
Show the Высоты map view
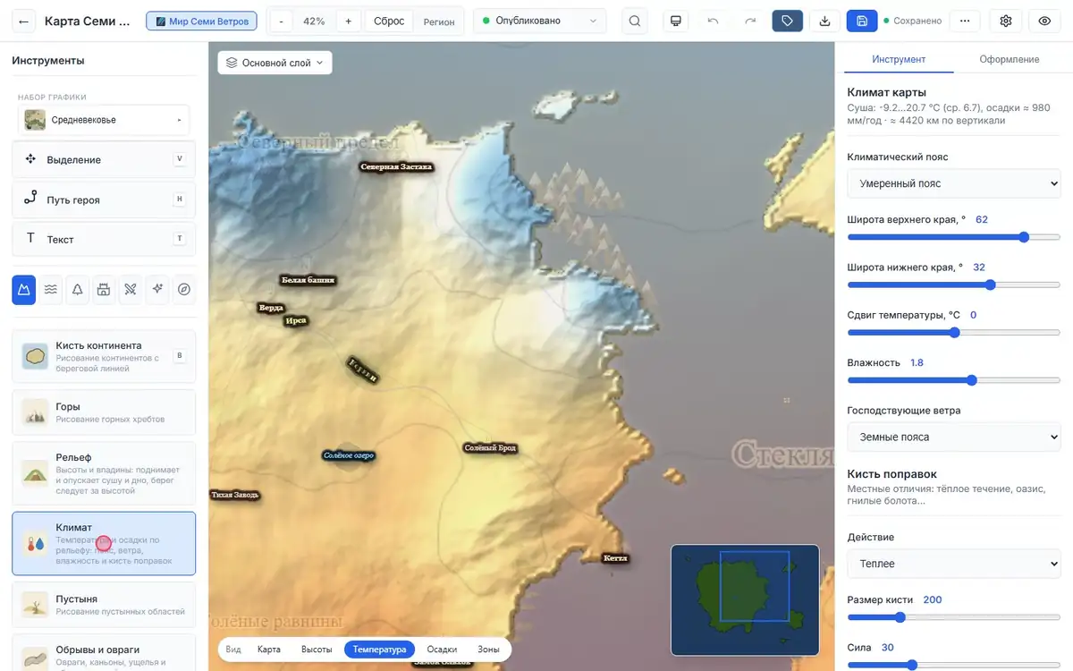pyautogui.click(x=317, y=650)
